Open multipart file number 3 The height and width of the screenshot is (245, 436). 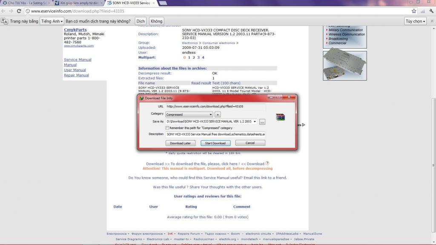click(198, 57)
